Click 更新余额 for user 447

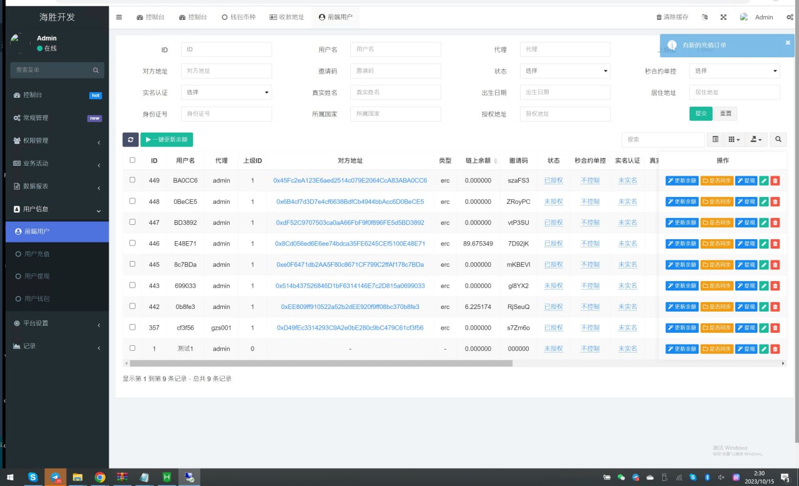tap(682, 222)
